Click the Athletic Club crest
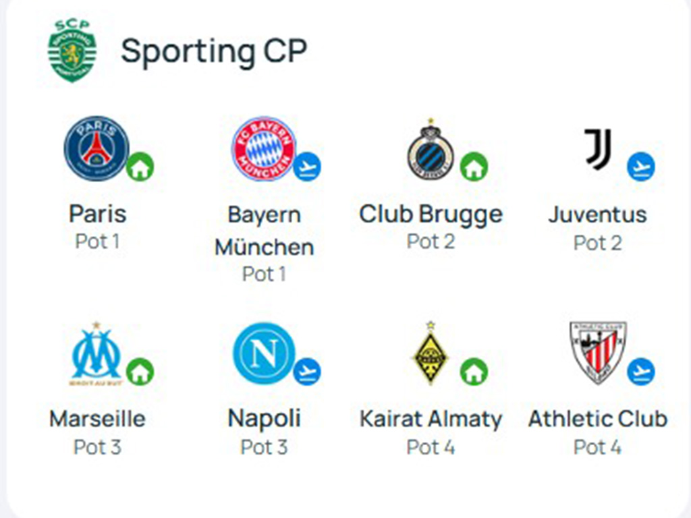 (598, 353)
